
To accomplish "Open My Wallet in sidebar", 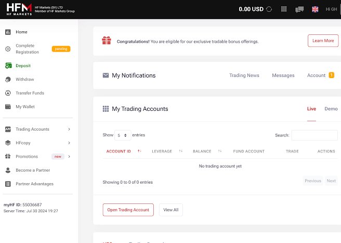I will (25, 107).
